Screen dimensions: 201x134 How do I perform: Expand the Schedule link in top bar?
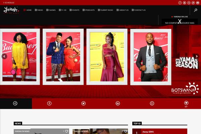[x=9, y=3]
